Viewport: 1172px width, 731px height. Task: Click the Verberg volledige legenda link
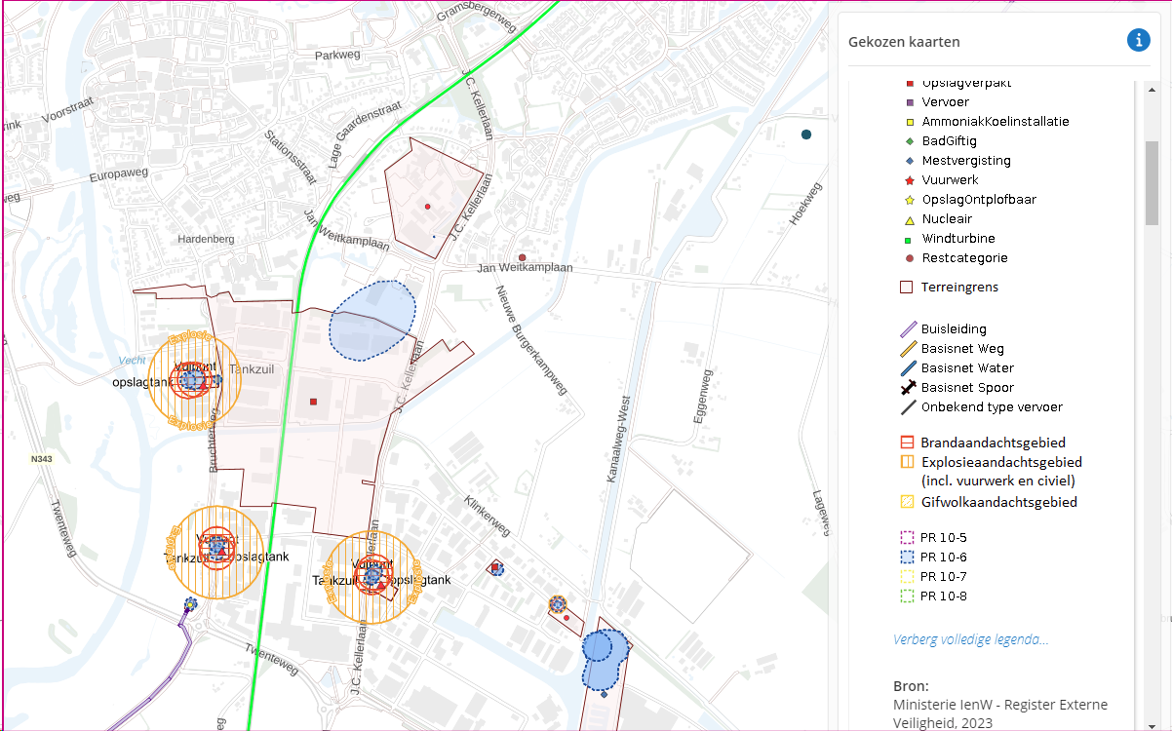(970, 640)
